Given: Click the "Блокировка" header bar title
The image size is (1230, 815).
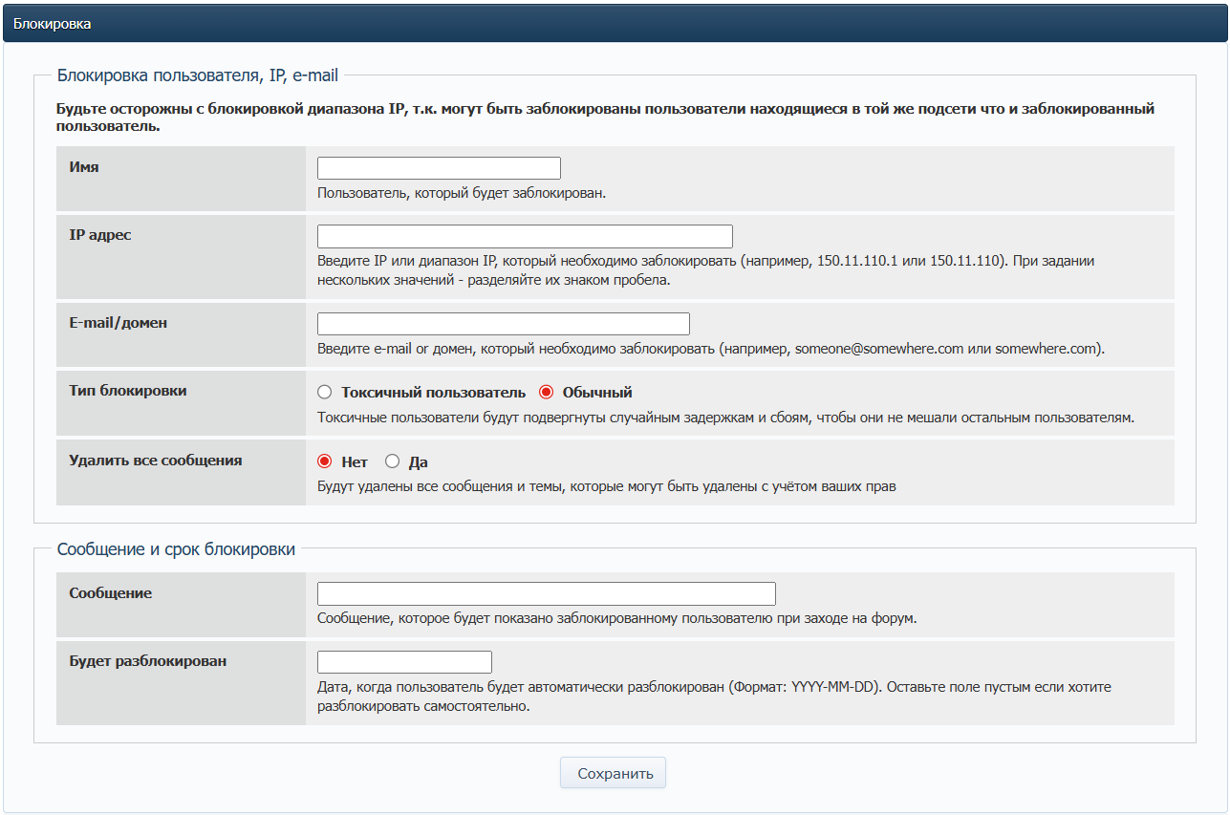Looking at the screenshot, I should click(x=53, y=24).
